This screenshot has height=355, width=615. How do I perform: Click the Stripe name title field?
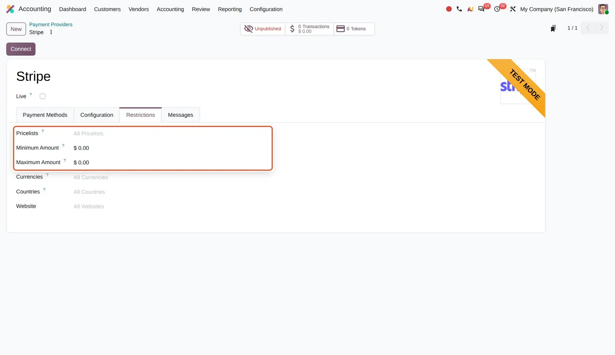coord(33,77)
